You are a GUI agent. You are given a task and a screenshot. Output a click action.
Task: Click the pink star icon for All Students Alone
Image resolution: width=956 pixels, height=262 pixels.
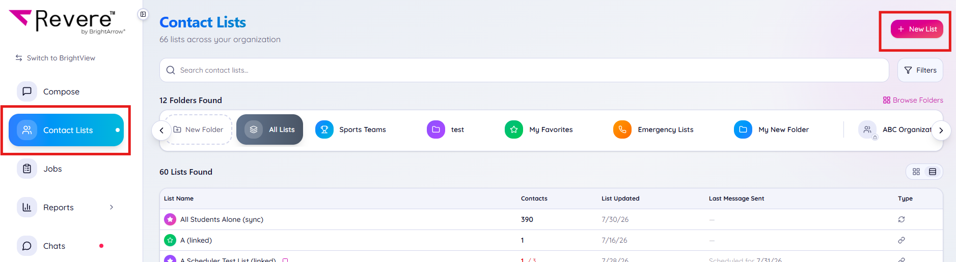[170, 219]
